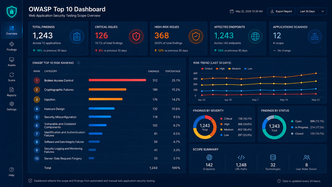
Task: Toggle Critical 126 in severity legend
Action: (x=236, y=119)
